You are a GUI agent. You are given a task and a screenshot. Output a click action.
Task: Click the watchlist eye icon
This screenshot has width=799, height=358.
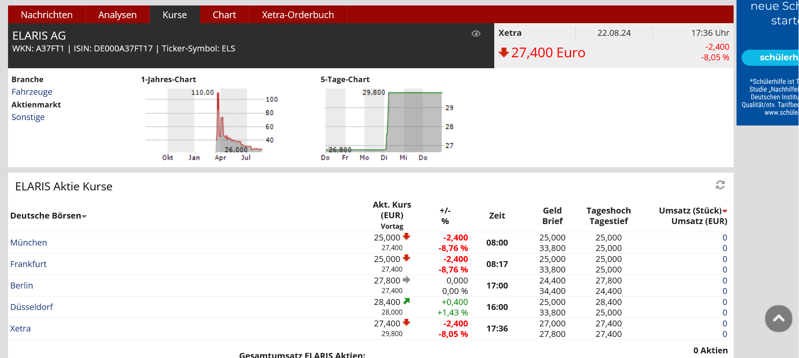tap(476, 34)
